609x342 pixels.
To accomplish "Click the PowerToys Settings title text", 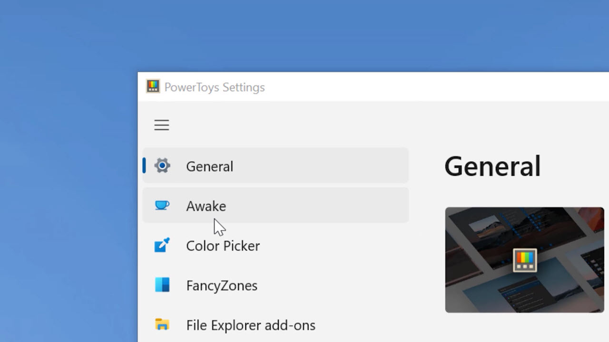I will pos(215,87).
